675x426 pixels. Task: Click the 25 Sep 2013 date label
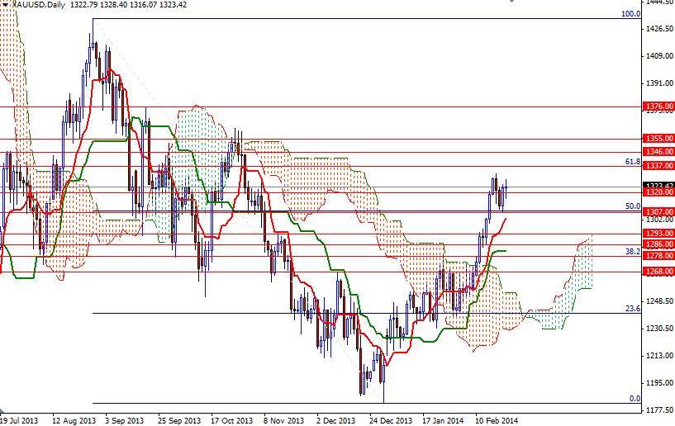[x=179, y=420]
